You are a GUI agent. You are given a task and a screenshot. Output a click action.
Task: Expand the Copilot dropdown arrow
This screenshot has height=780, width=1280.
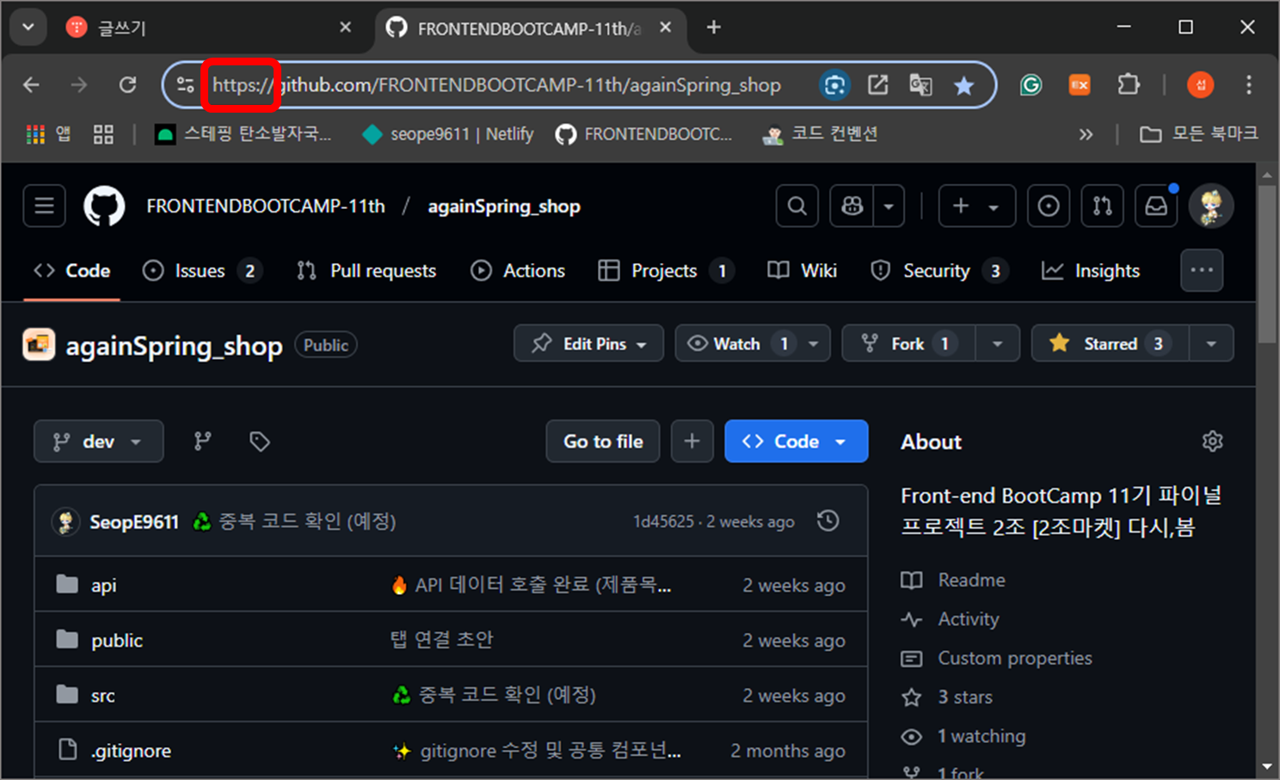click(889, 206)
